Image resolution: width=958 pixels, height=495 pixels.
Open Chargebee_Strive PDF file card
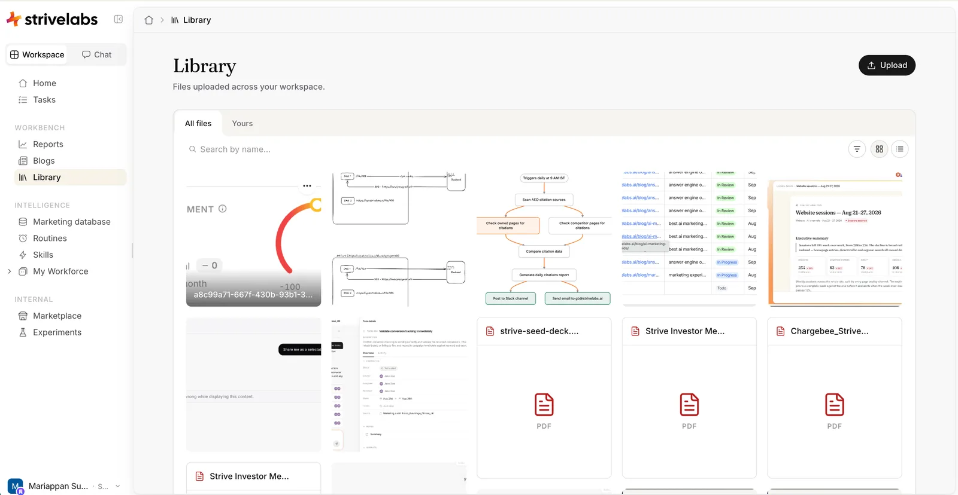point(835,398)
